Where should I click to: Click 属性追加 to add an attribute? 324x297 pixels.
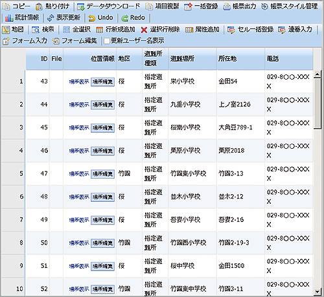pos(202,30)
